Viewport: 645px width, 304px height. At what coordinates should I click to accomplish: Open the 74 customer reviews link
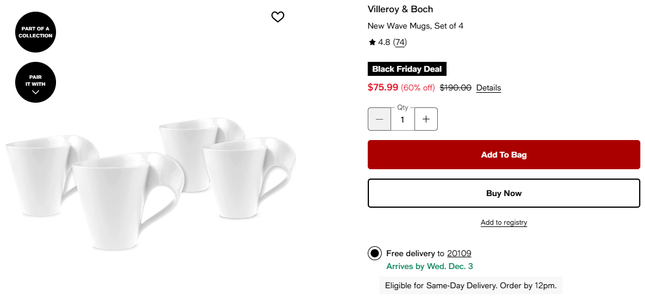coord(400,42)
